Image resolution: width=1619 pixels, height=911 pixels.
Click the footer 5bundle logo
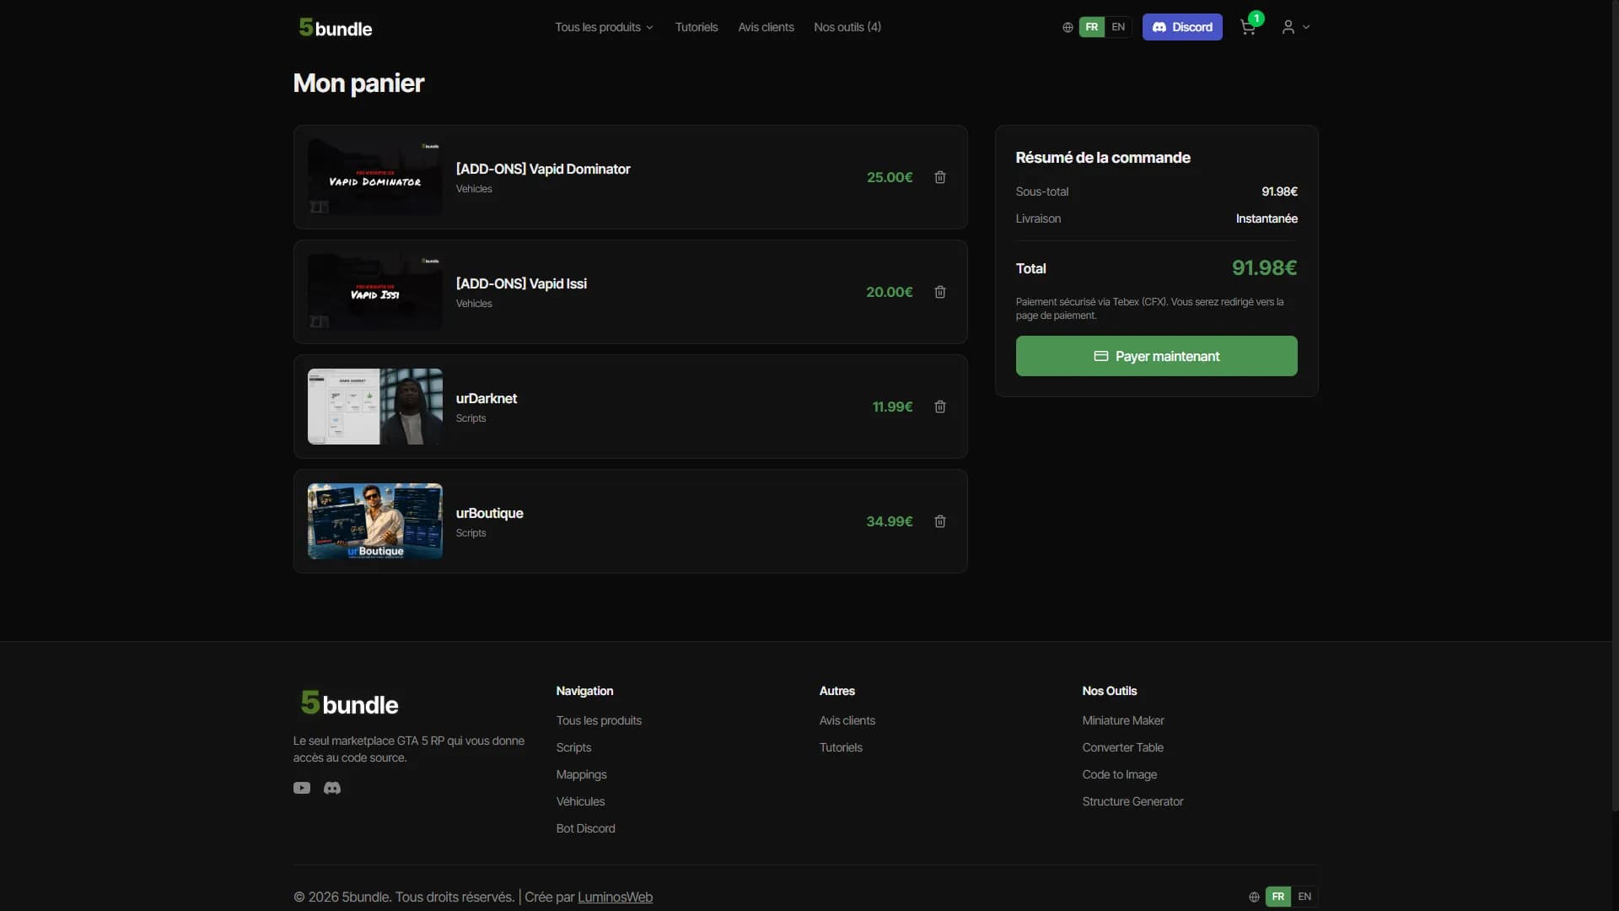click(349, 703)
